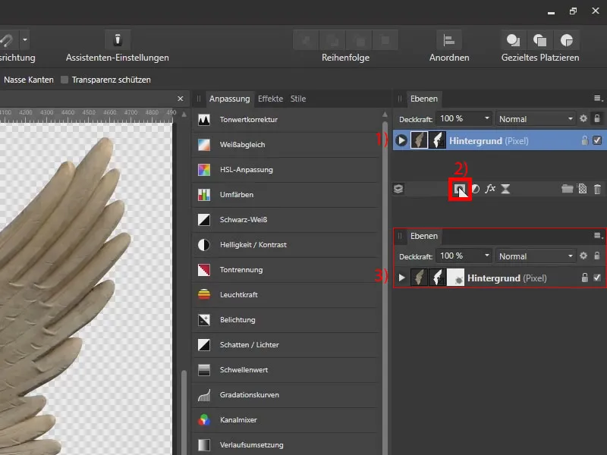Viewport: 607px width, 455px height.
Task: Click the scroll-up arrow of adjustment list
Action: [x=385, y=115]
